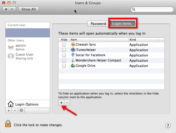Click Application kind in Cheetah Sync row
The height and width of the screenshot is (133, 176).
point(139,45)
